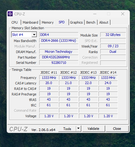Switch to the CPU tab
Screen dimensions: 135x147
point(15,22)
